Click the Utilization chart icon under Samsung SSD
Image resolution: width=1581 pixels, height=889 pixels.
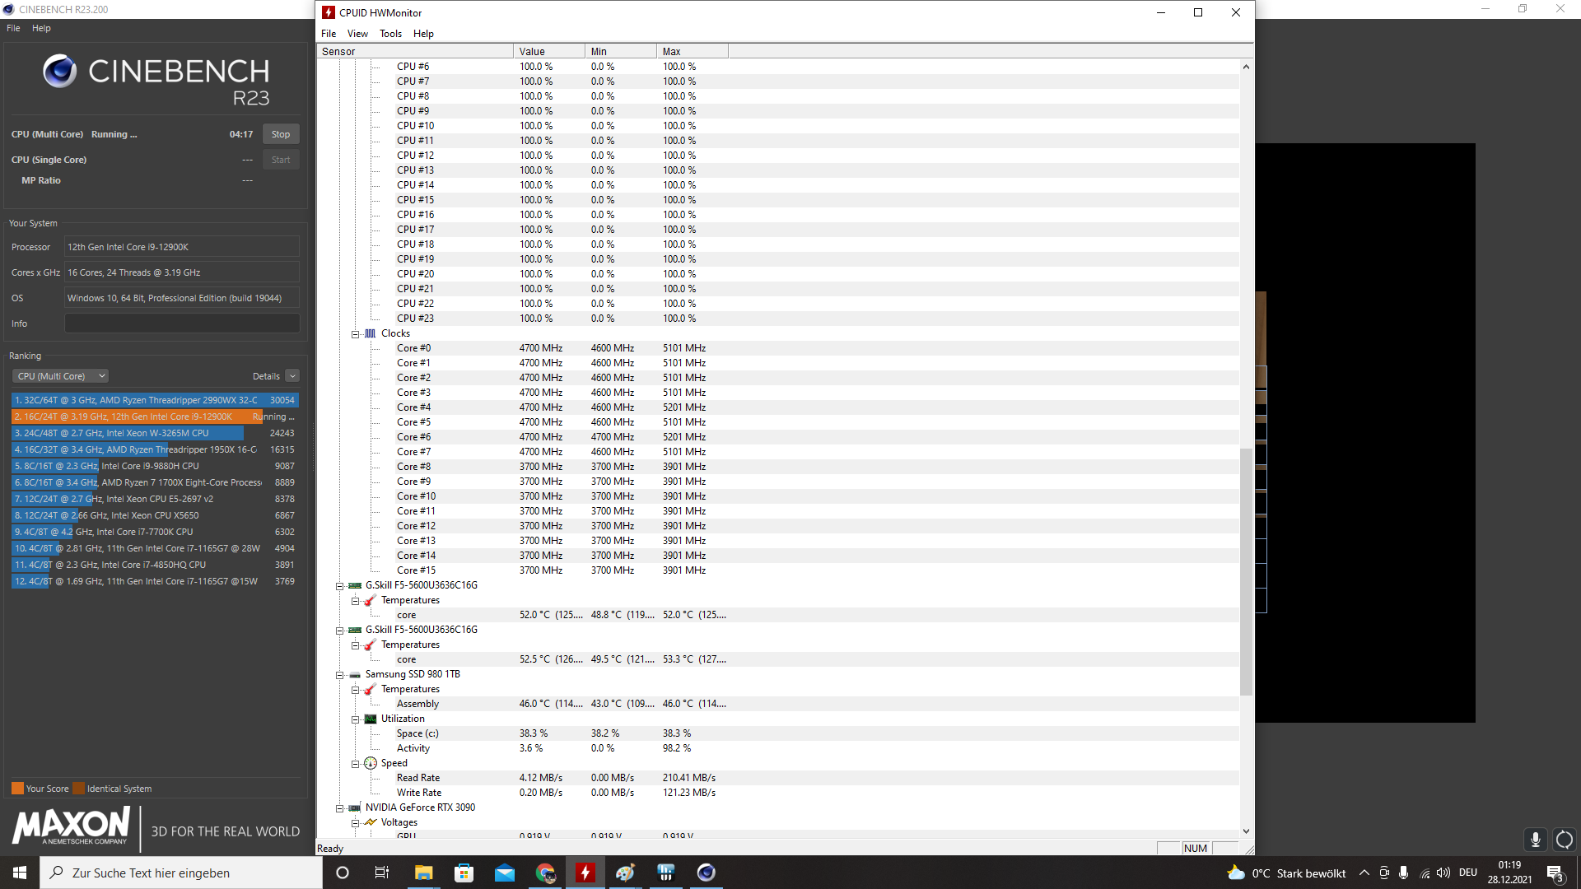point(371,719)
